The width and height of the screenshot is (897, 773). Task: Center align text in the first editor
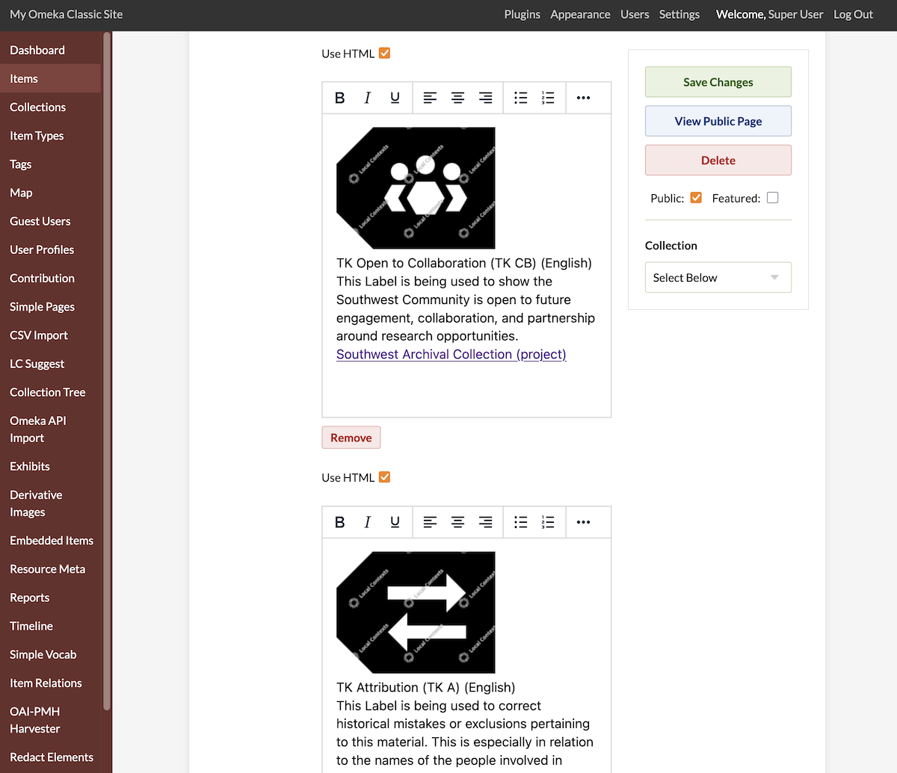457,98
